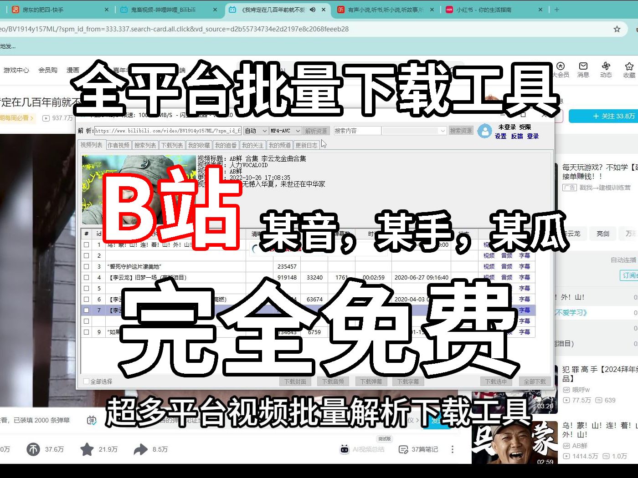Viewport: 638px width, 478px height.
Task: Open the 动态 feed icon in Bilibili header
Action: (606, 66)
